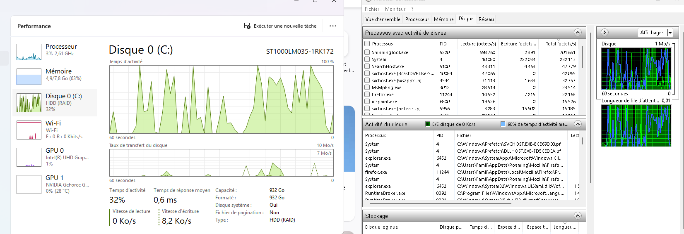Check the SearchHost.exe checkbox
Screen dimensions: 684x234
[367, 66]
